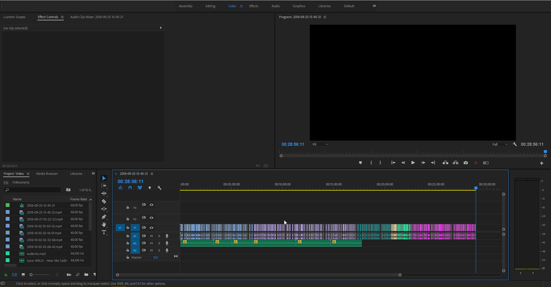Click the voice-over microphone on track A1
Viewport: 551px width, 287px height.
tap(167, 236)
